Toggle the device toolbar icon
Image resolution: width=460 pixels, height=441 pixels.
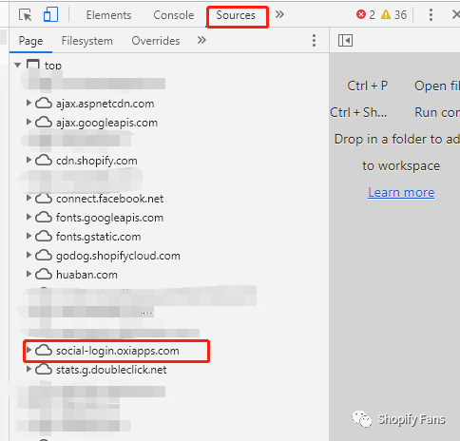[50, 14]
